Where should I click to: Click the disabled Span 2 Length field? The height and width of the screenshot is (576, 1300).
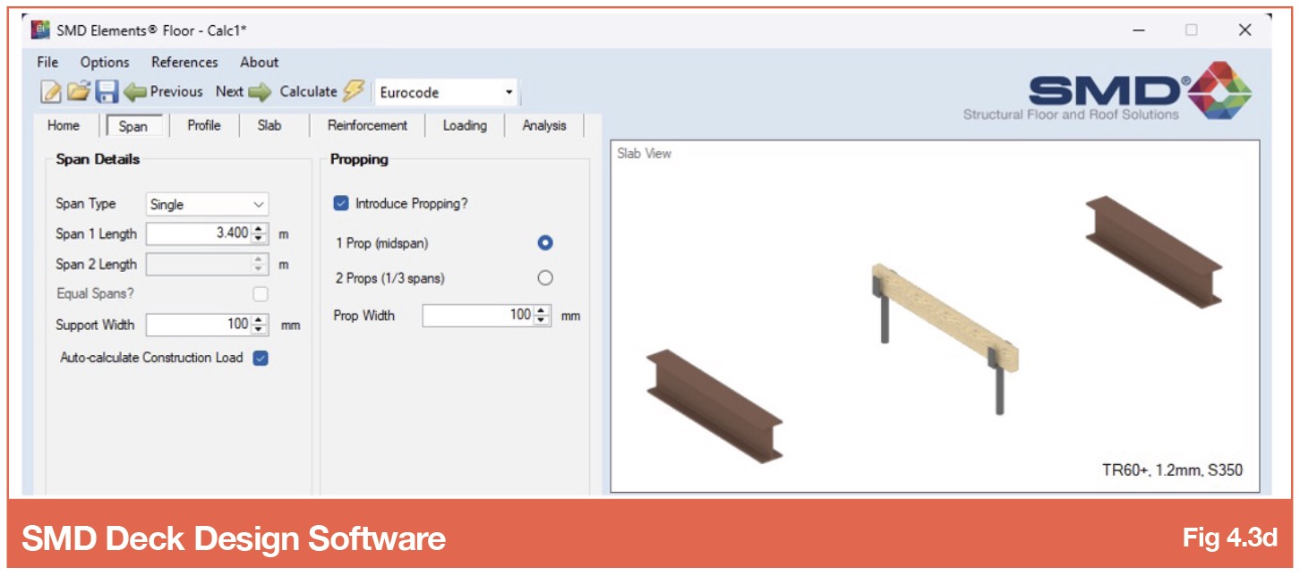click(x=207, y=264)
